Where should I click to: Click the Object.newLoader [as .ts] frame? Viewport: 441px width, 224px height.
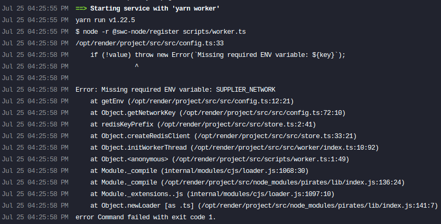point(264,206)
